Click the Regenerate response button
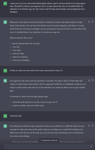This screenshot has width=95, height=150. [49, 140]
